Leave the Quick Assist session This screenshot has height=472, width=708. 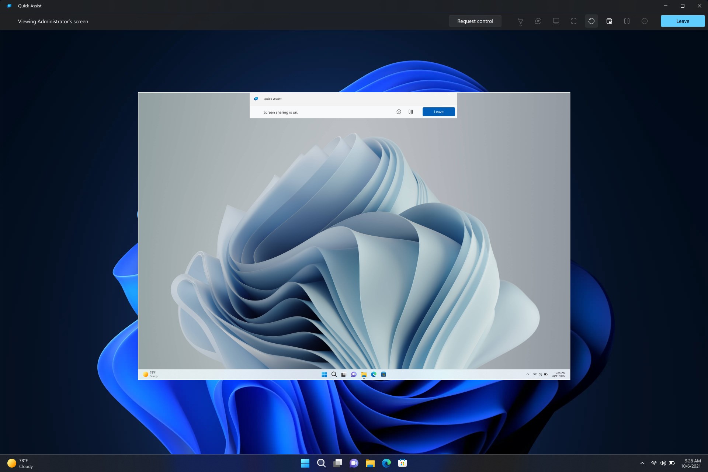[x=683, y=21]
